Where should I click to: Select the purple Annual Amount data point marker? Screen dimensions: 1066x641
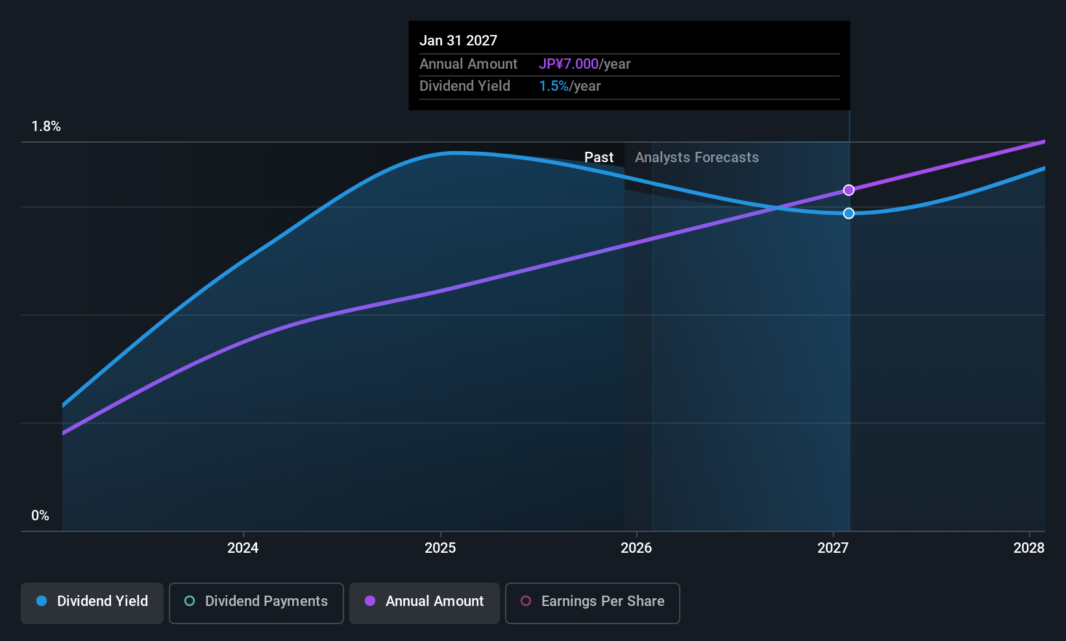(x=849, y=190)
